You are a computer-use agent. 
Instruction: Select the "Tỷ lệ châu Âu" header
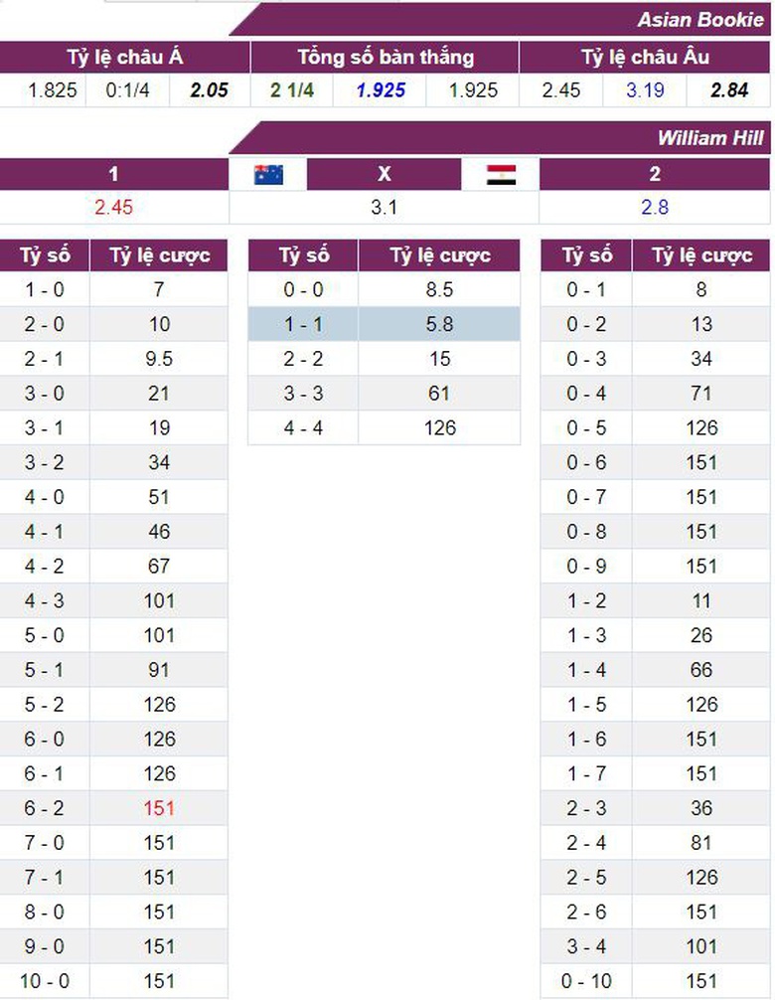(x=645, y=57)
